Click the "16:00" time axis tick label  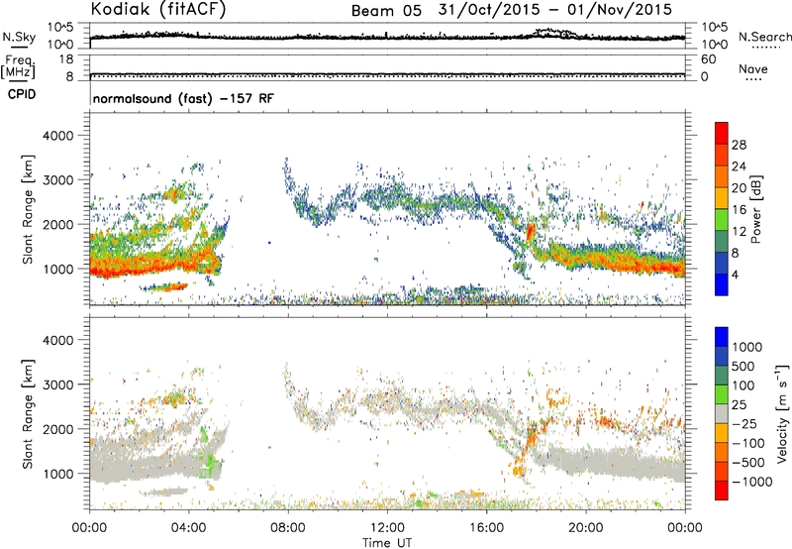(x=486, y=528)
